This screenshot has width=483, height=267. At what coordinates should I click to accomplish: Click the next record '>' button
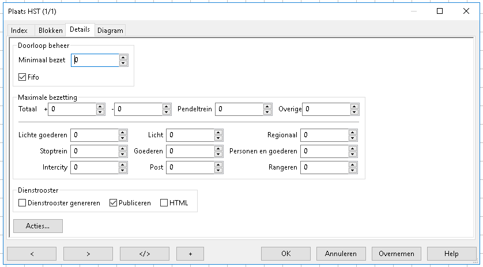pos(88,254)
